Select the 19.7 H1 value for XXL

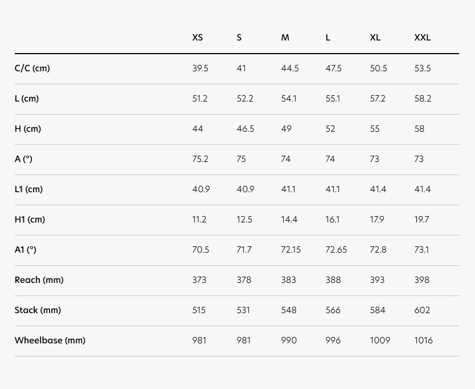[x=422, y=220]
